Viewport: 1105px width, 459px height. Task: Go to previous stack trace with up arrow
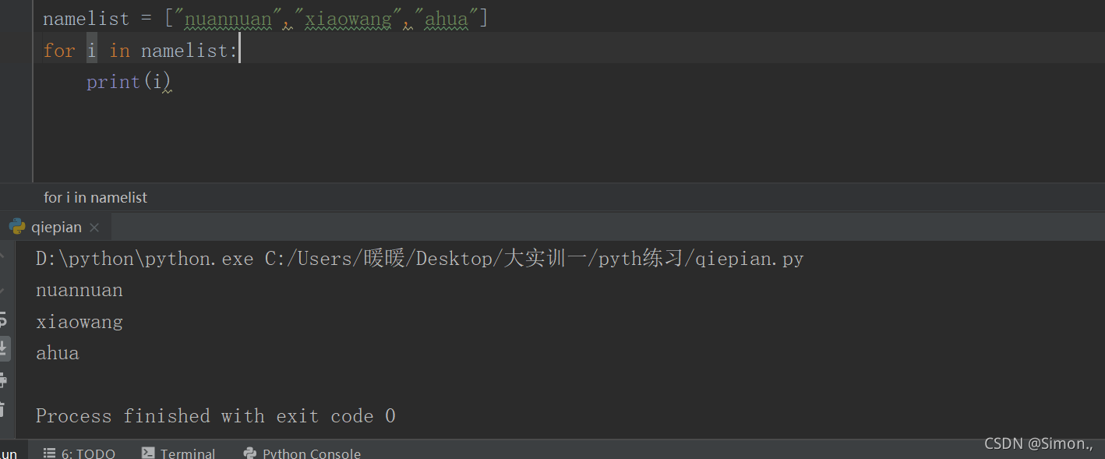click(x=2, y=255)
